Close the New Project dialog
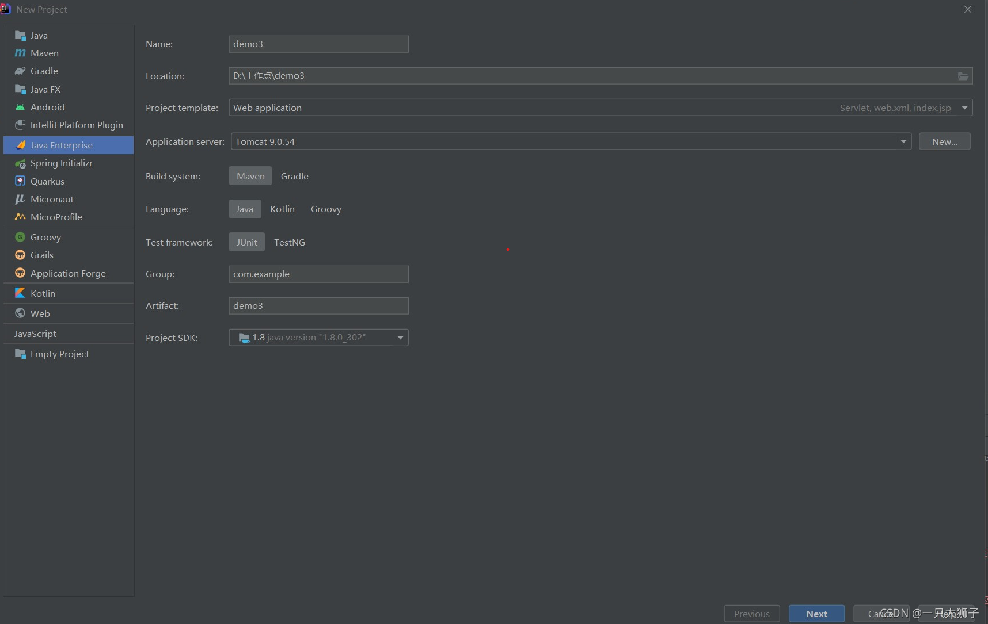This screenshot has width=988, height=624. click(968, 9)
